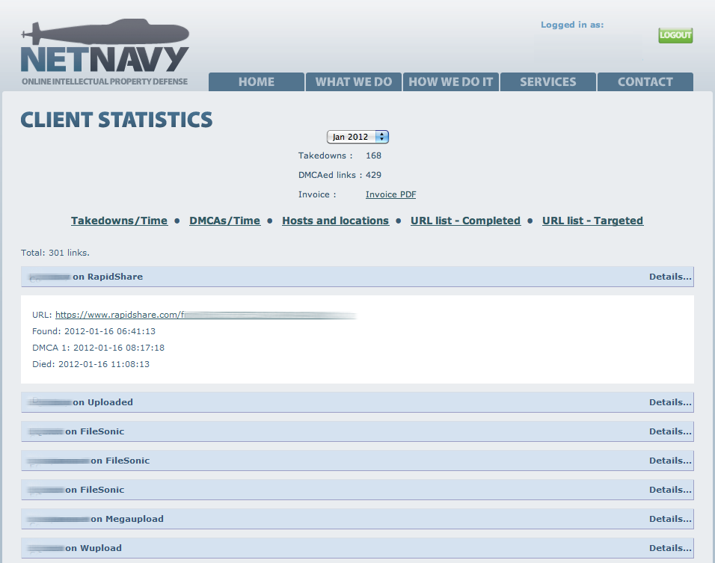This screenshot has height=563, width=715.
Task: Go to the What We Do tab
Action: (x=354, y=81)
